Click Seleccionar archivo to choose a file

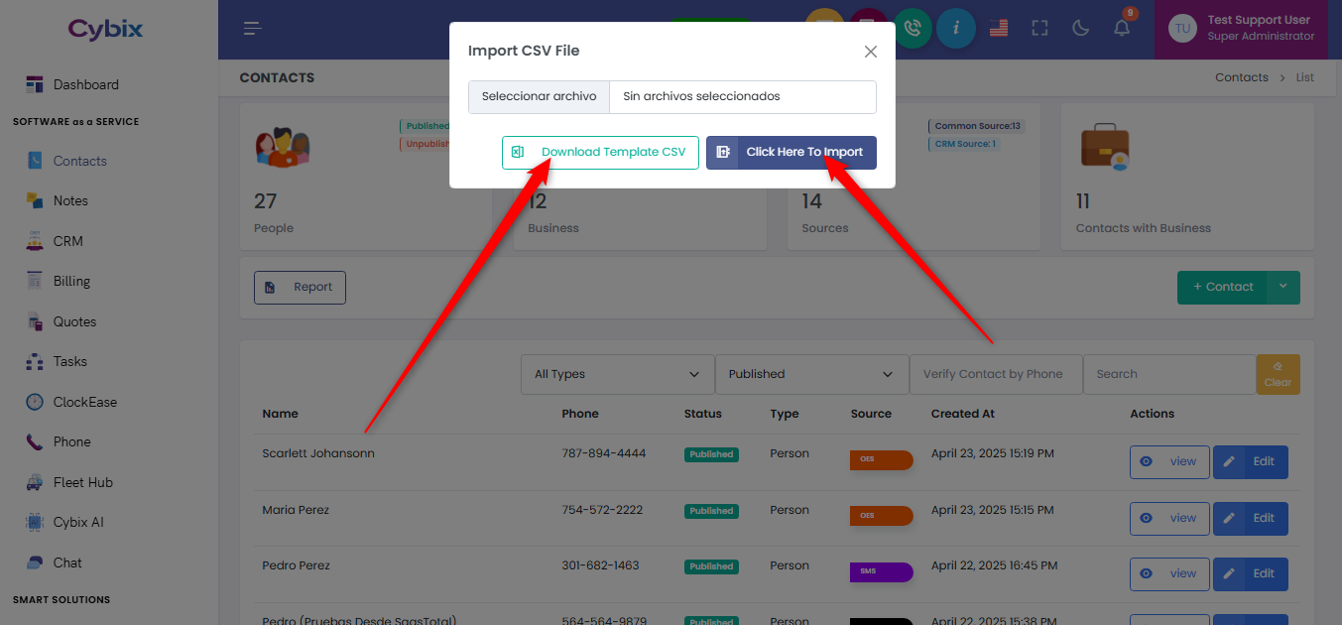coord(539,96)
